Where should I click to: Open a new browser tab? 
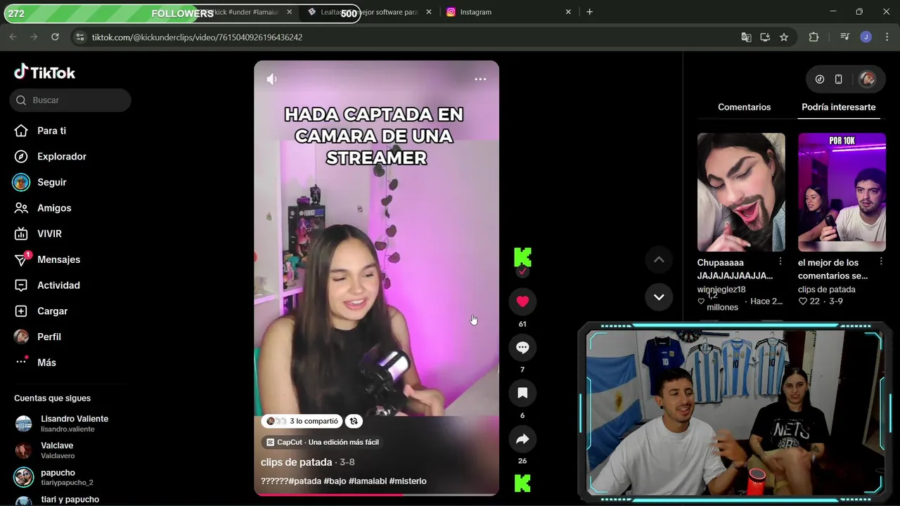coord(589,12)
